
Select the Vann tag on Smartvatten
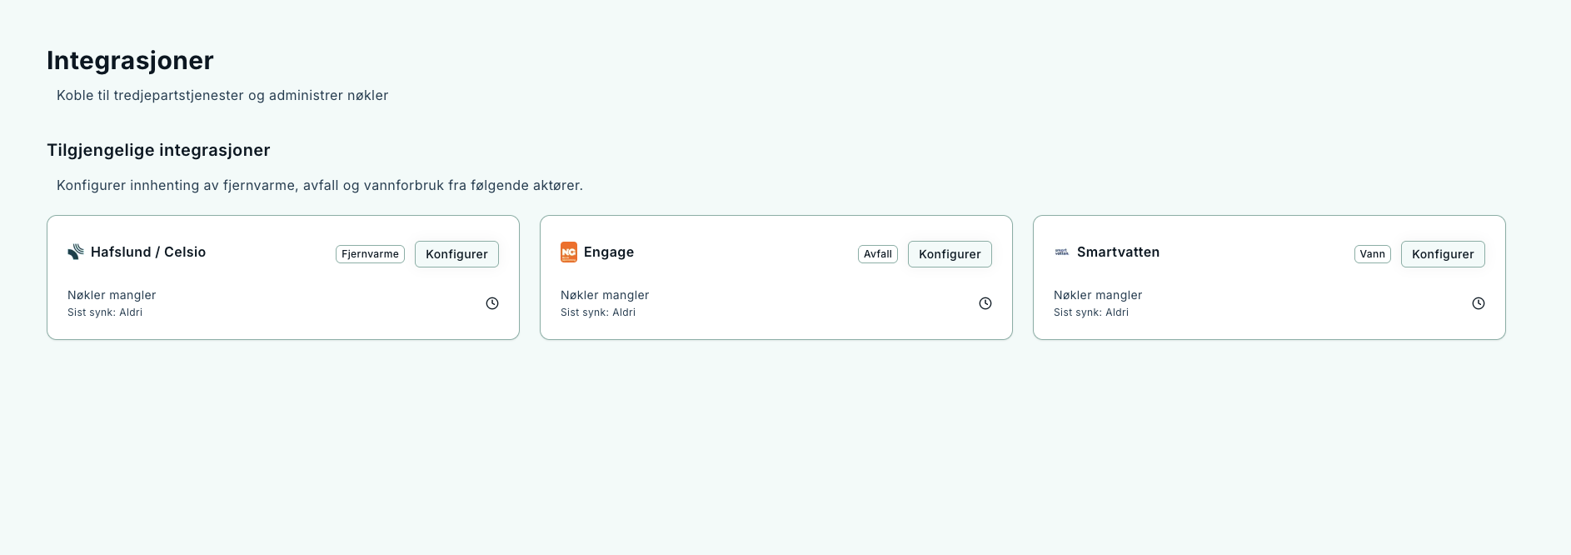[x=1372, y=254]
